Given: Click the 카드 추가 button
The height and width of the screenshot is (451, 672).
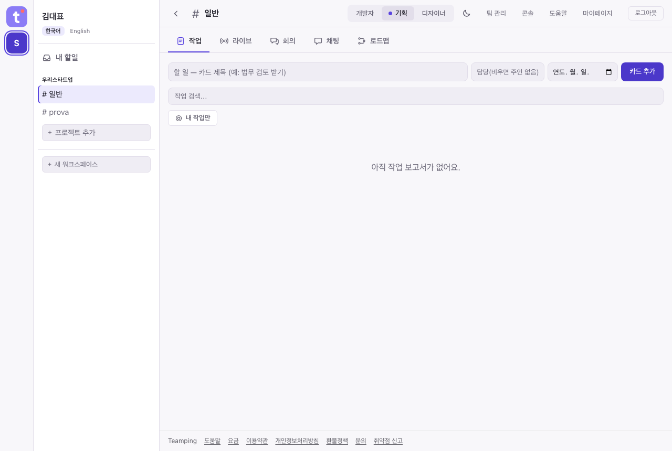Looking at the screenshot, I should 642,72.
